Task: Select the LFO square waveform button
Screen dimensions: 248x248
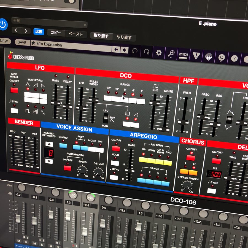Action: coord(28,100)
